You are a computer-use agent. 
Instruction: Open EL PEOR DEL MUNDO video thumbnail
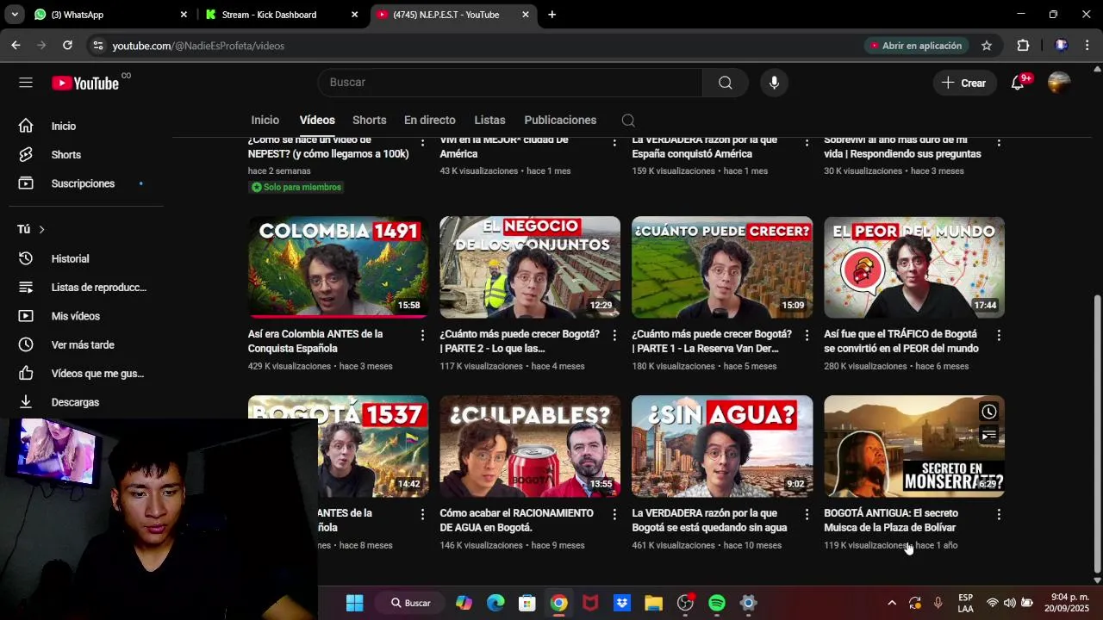click(914, 267)
